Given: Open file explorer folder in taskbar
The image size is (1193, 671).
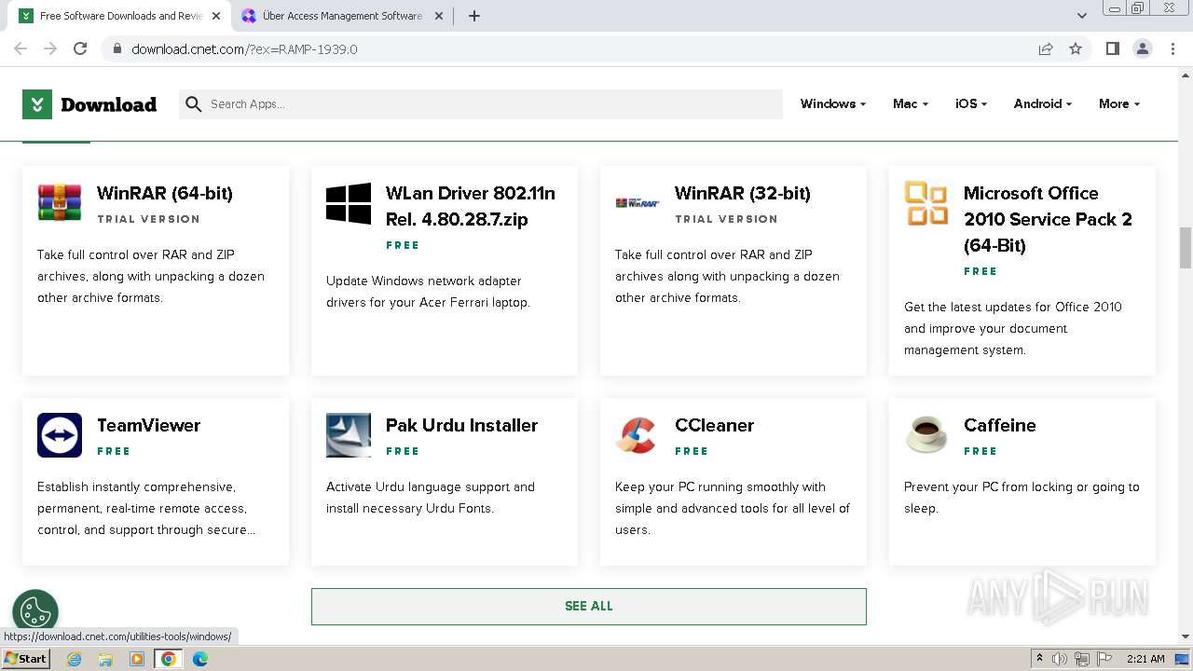Looking at the screenshot, I should click(x=105, y=659).
